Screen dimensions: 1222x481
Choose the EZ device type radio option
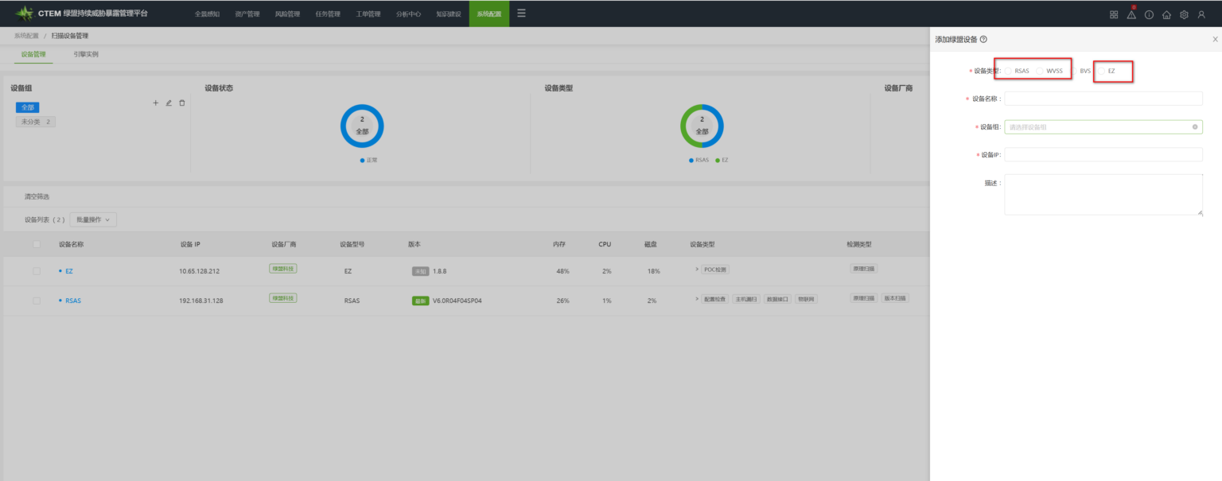[x=1102, y=71]
